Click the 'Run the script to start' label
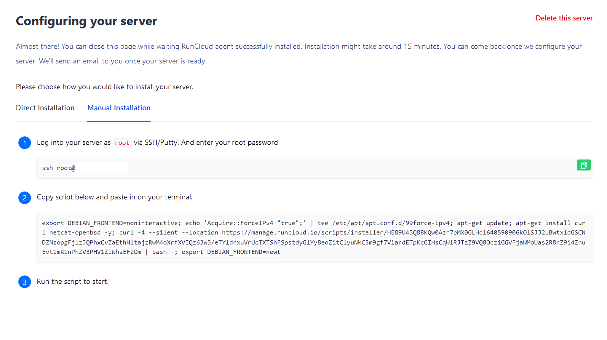Image resolution: width=607 pixels, height=340 pixels. pyautogui.click(x=73, y=281)
